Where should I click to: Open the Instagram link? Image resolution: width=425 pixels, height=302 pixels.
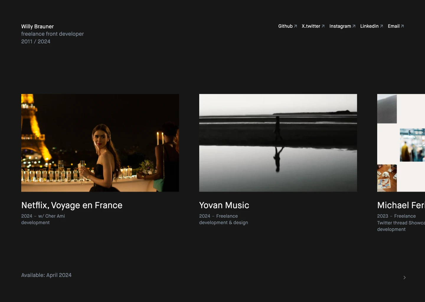tap(342, 26)
